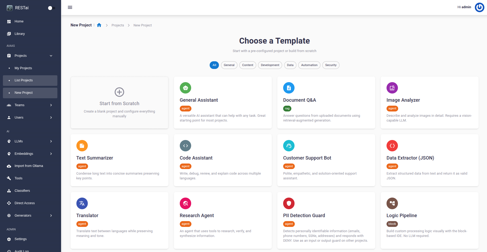
Task: Expand the Teams sidebar menu
Action: pyautogui.click(x=30, y=105)
